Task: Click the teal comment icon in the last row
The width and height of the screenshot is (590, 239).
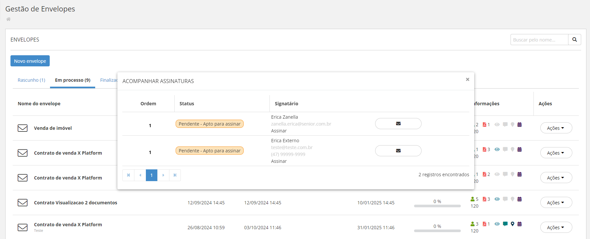Action: (505, 224)
